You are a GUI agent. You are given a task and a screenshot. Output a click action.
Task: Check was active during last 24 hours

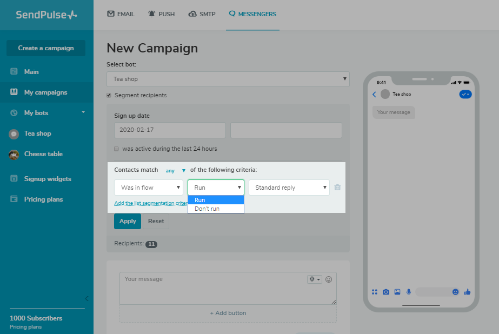tap(116, 149)
